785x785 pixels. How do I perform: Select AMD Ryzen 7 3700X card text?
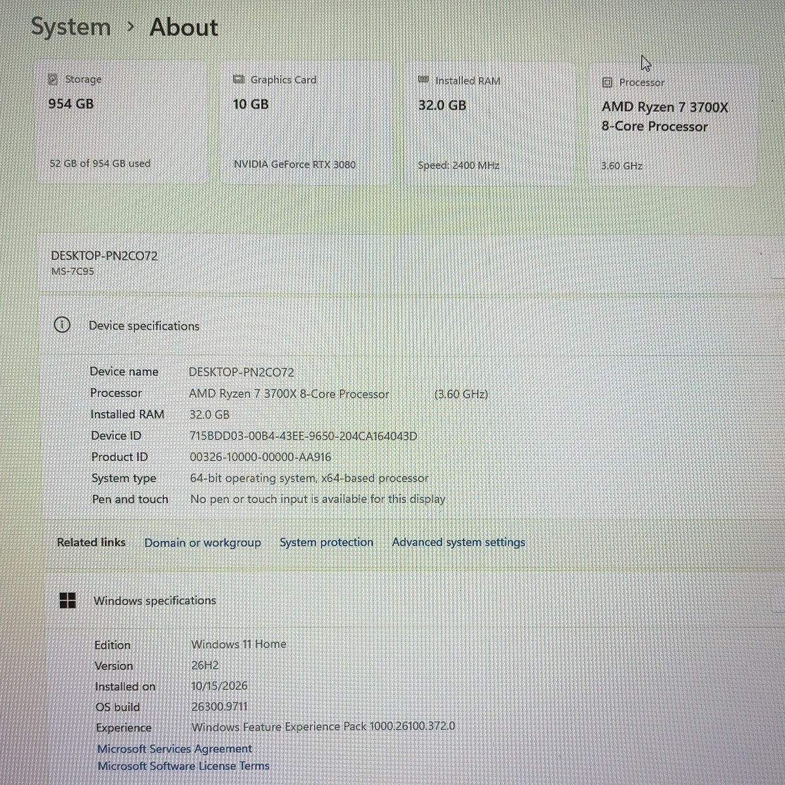tap(665, 116)
